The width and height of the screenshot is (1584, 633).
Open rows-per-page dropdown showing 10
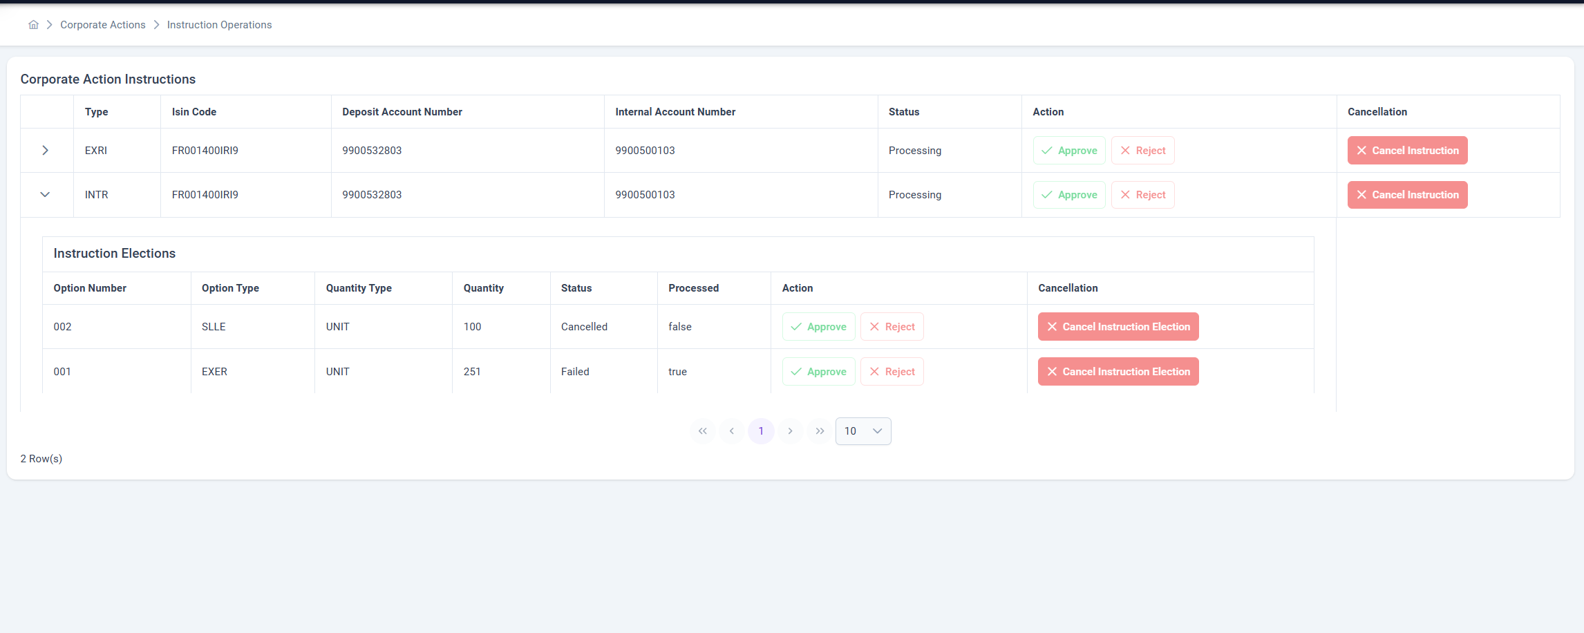863,431
